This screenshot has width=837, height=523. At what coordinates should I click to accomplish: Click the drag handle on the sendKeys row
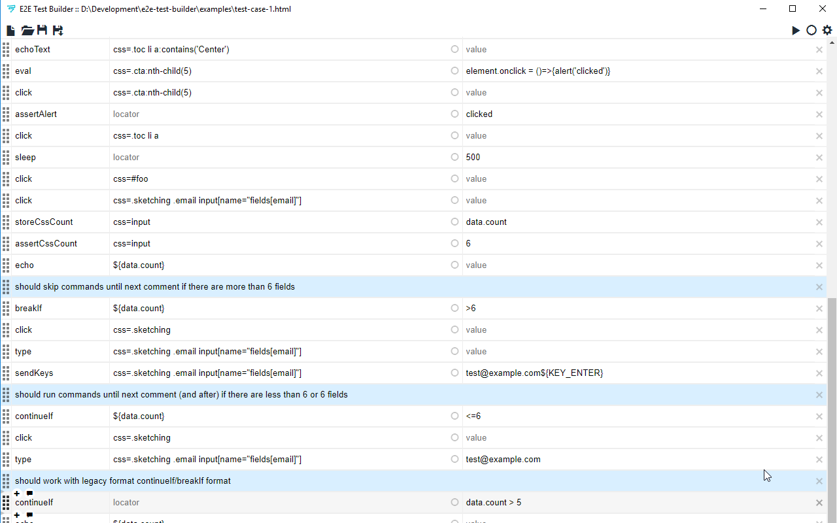pyautogui.click(x=6, y=373)
